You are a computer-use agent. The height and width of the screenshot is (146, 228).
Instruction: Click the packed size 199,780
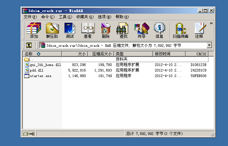pos(105,65)
